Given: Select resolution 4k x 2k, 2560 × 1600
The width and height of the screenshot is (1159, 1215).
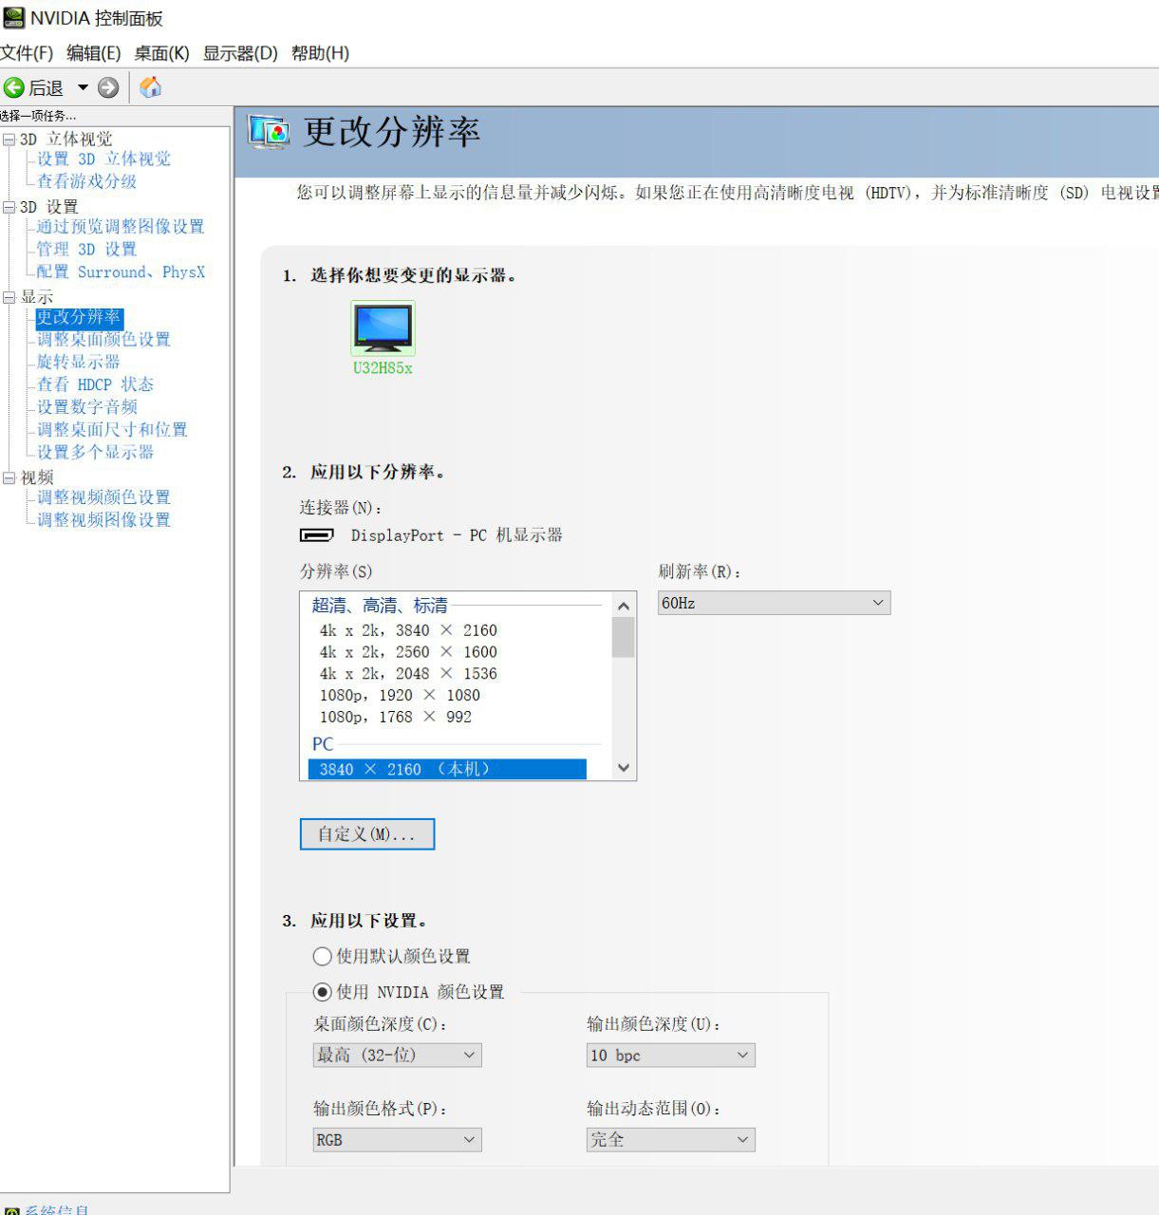Looking at the screenshot, I should pos(408,652).
